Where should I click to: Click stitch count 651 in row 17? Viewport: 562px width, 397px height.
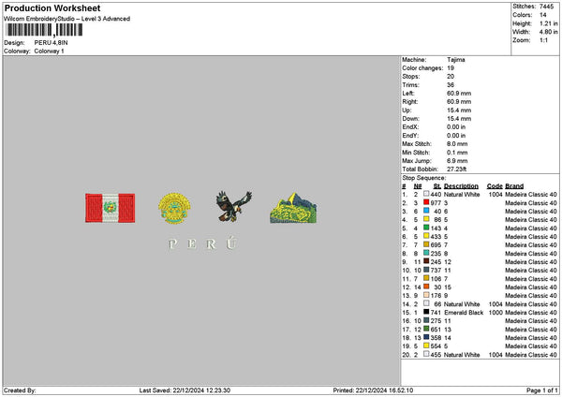click(436, 330)
